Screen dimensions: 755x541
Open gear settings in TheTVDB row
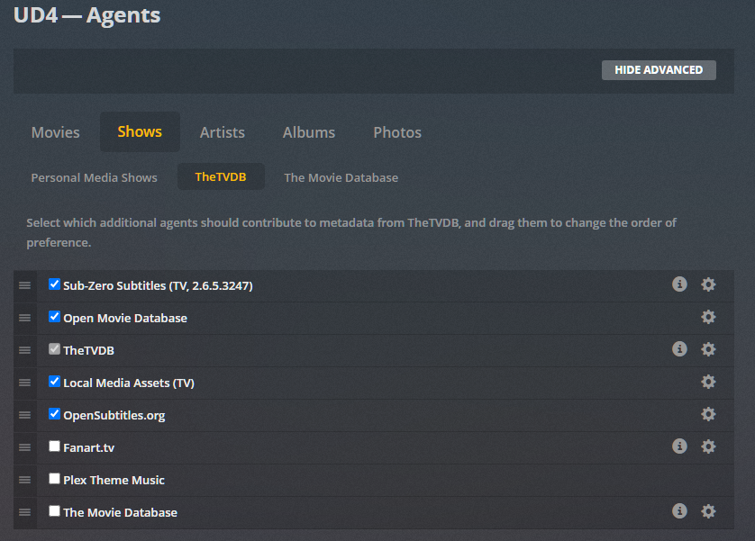coord(708,349)
